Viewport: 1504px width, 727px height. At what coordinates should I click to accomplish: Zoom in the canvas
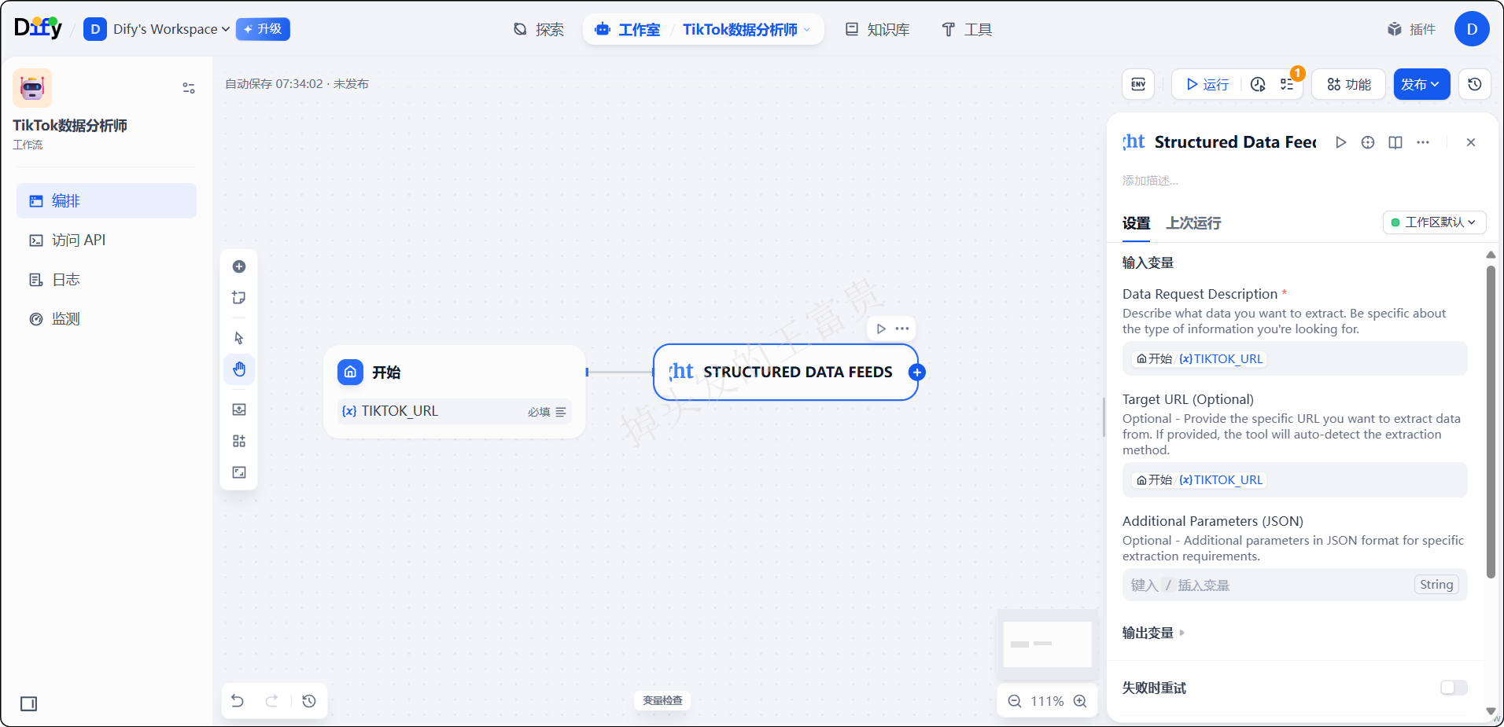(1080, 701)
